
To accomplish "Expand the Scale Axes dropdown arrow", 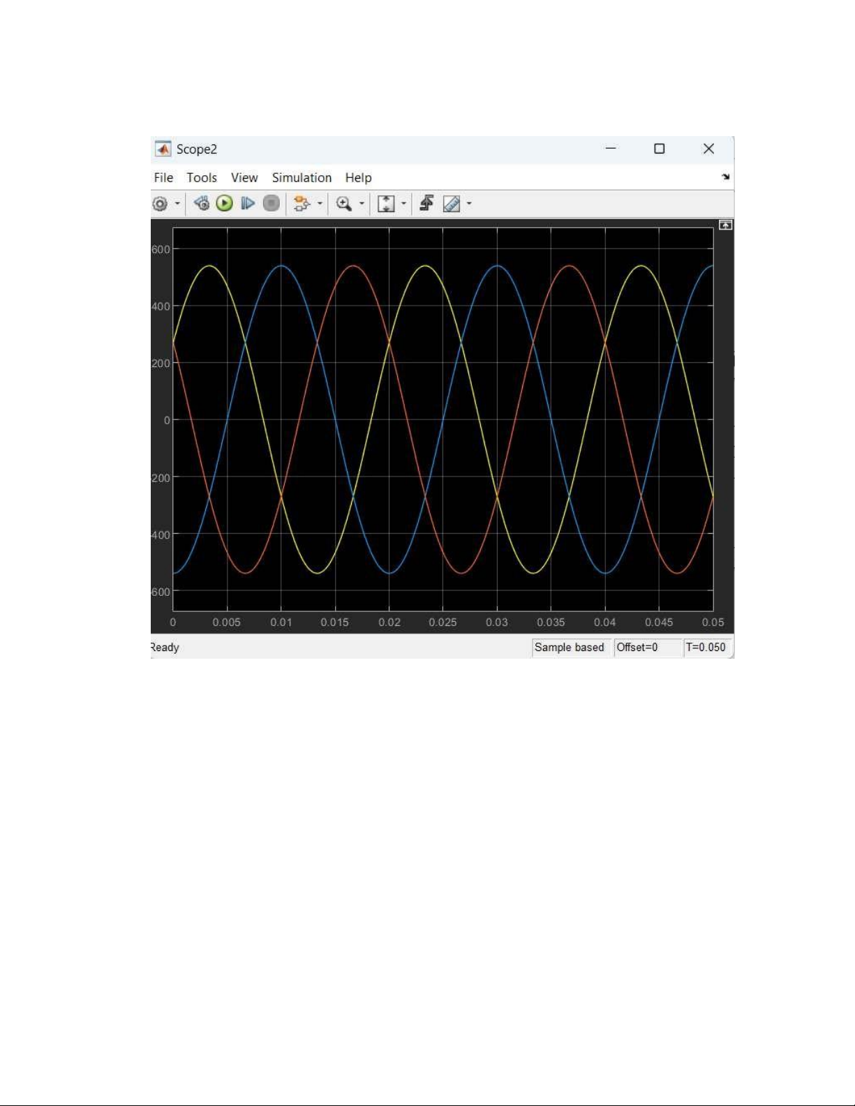I will [x=403, y=204].
